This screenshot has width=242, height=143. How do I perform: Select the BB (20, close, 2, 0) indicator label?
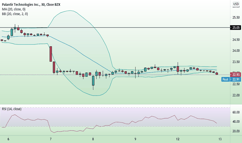(x=15, y=14)
